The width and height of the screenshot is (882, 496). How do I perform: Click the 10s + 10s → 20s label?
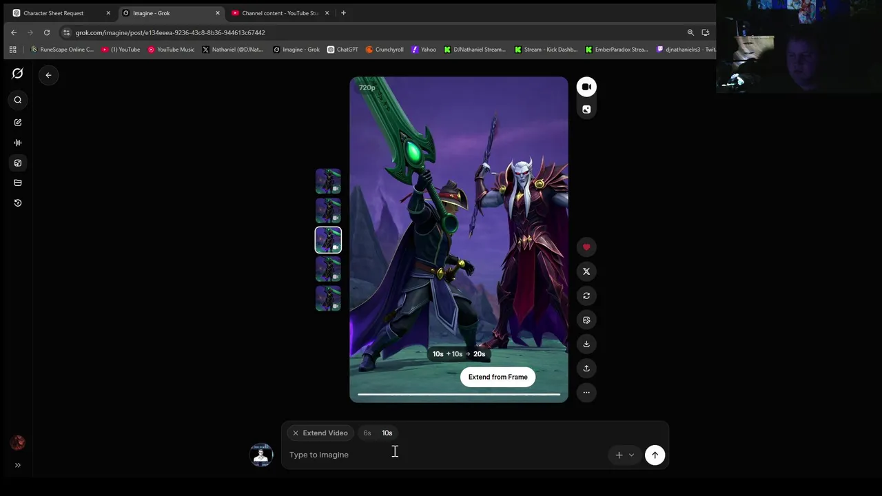[459, 354]
